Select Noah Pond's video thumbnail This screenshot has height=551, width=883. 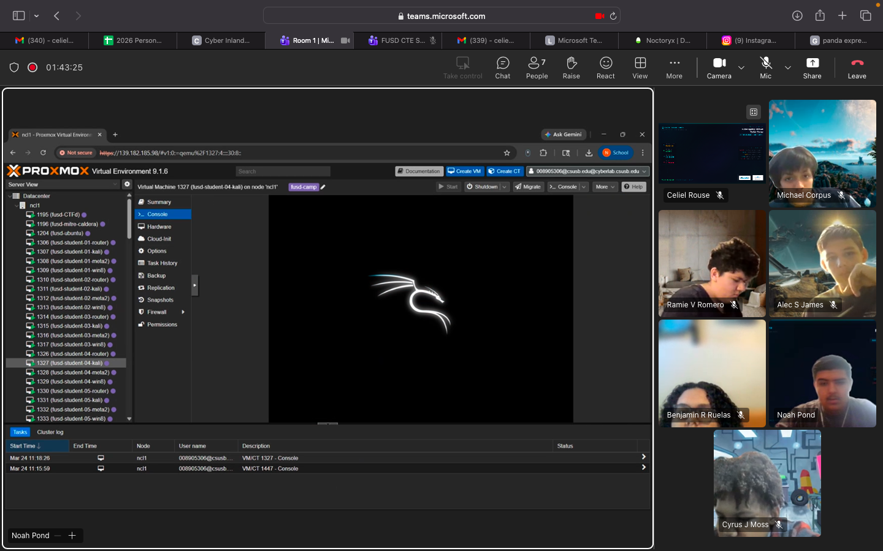(x=822, y=373)
